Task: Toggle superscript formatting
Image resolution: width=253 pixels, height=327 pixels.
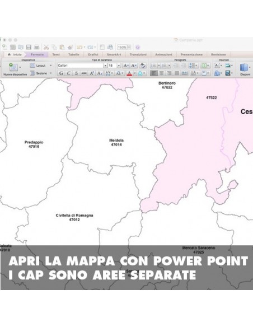Action: [x=92, y=73]
